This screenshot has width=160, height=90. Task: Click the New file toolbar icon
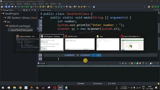tap(2, 7)
